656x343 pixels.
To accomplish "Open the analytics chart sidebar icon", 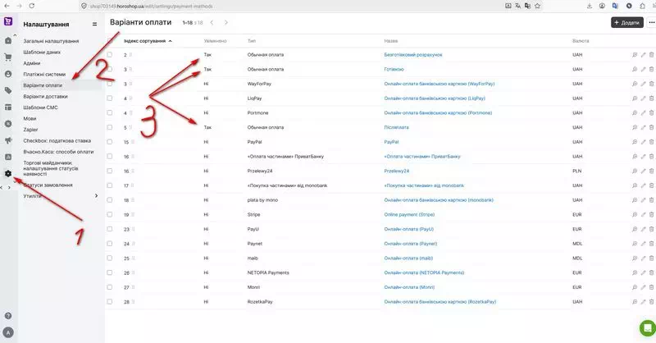I will pos(8,157).
